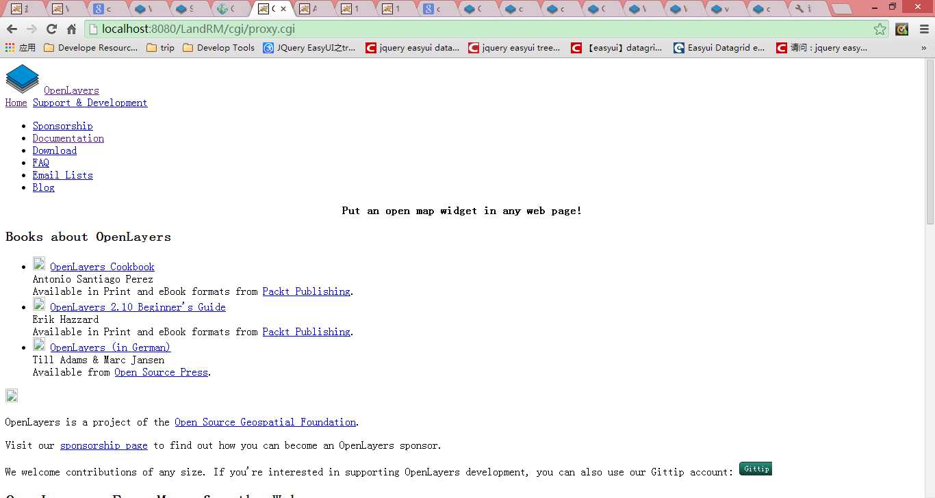This screenshot has width=935, height=498.
Task: Open the Email Lists link
Action: [62, 175]
